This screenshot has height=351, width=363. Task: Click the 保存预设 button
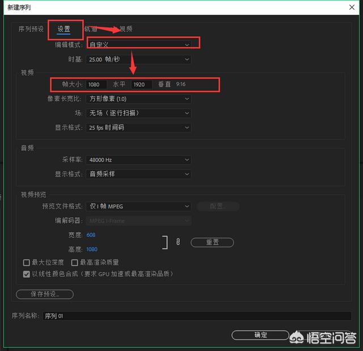click(x=45, y=294)
